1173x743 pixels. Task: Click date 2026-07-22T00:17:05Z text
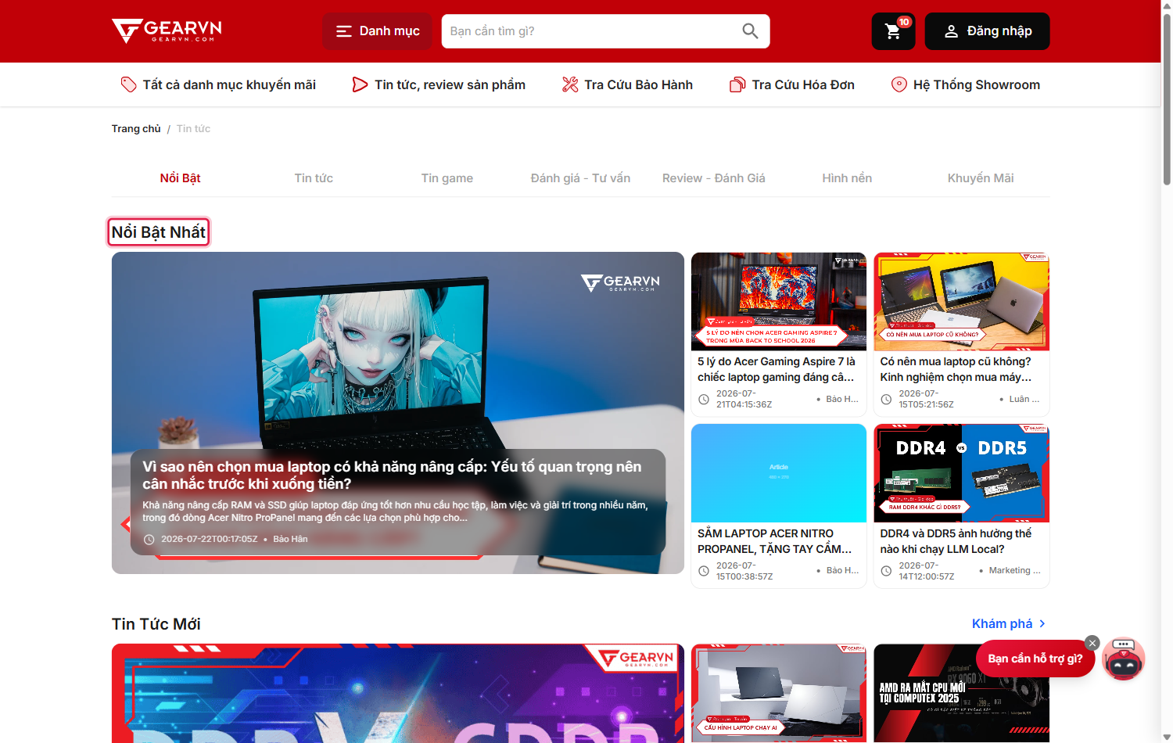(x=209, y=539)
